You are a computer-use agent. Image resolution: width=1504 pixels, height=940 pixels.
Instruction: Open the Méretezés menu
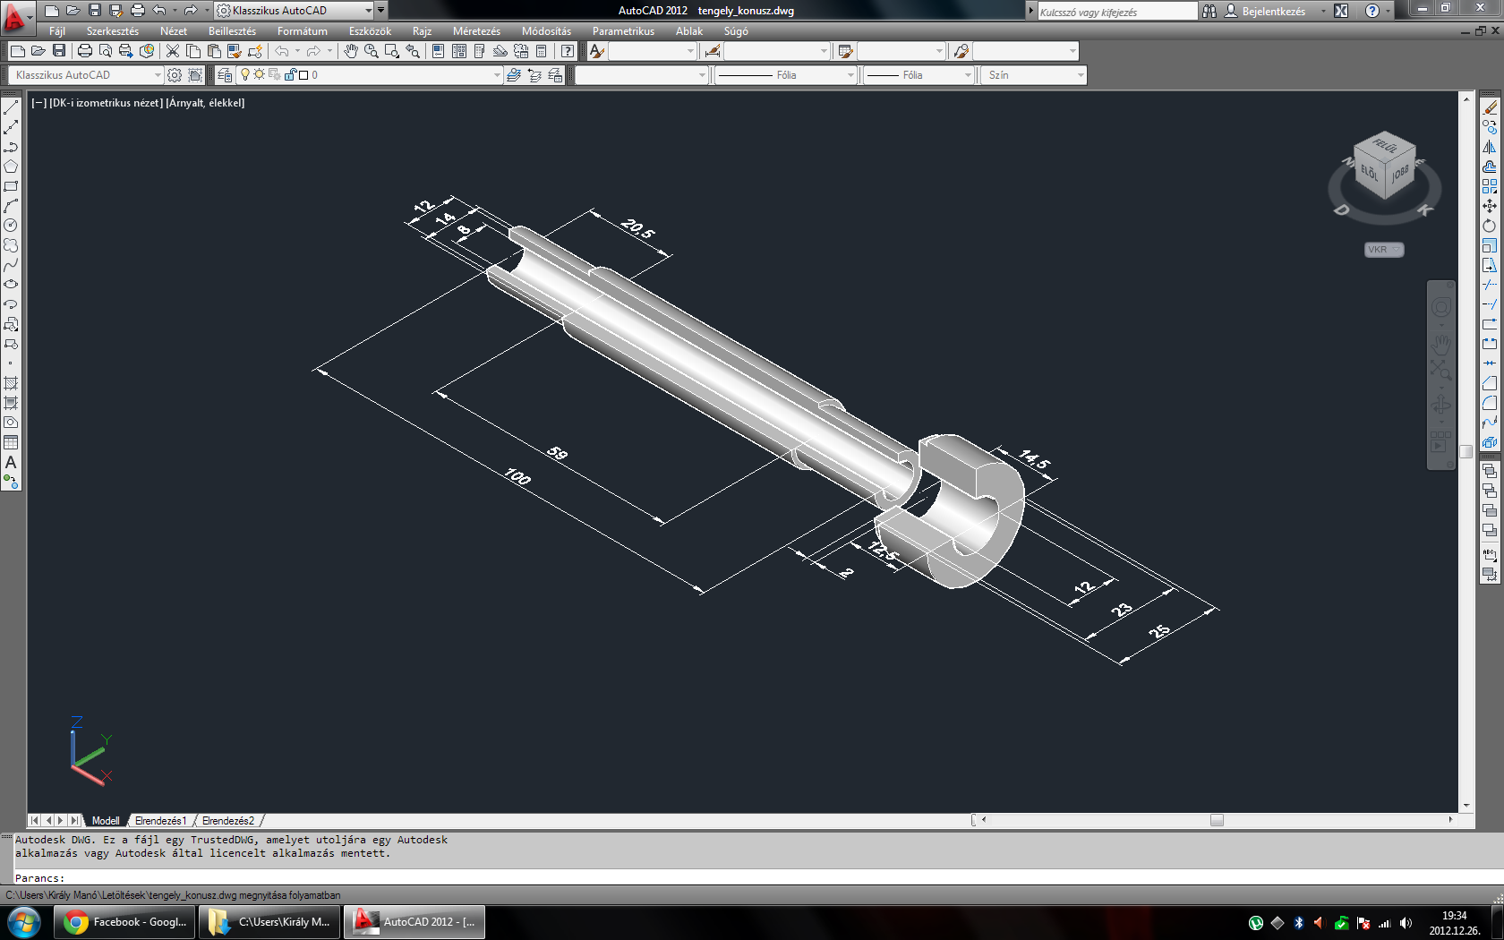click(x=476, y=31)
